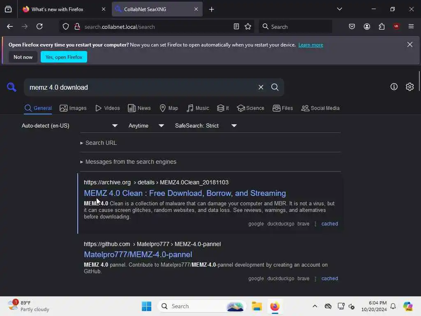This screenshot has width=421, height=316.
Task: Switch to News search category
Action: [139, 108]
